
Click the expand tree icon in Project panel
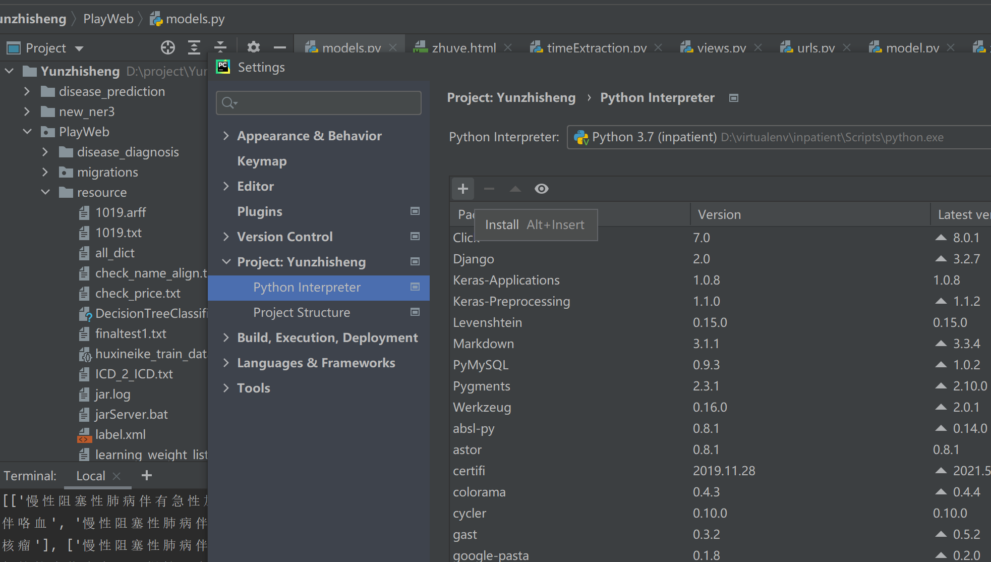(x=193, y=47)
